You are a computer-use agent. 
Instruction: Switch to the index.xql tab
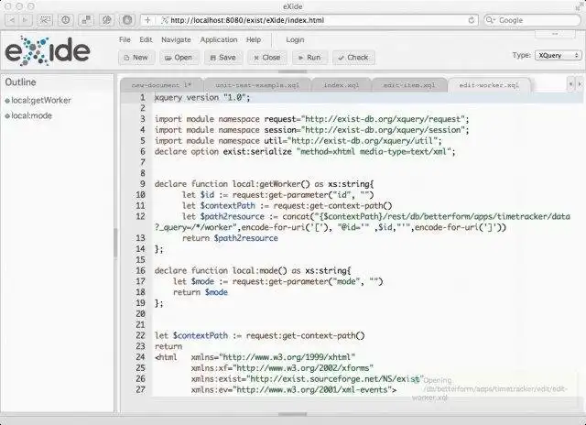341,85
